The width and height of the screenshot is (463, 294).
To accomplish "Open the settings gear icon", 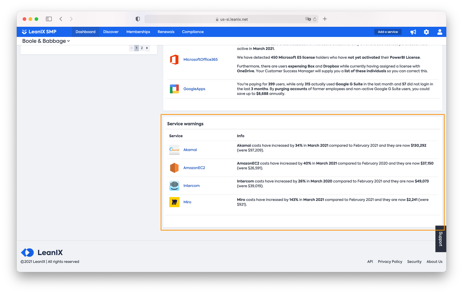I will coord(426,32).
